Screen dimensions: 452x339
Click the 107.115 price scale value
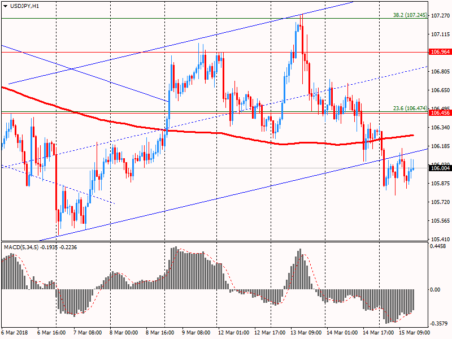coord(440,34)
